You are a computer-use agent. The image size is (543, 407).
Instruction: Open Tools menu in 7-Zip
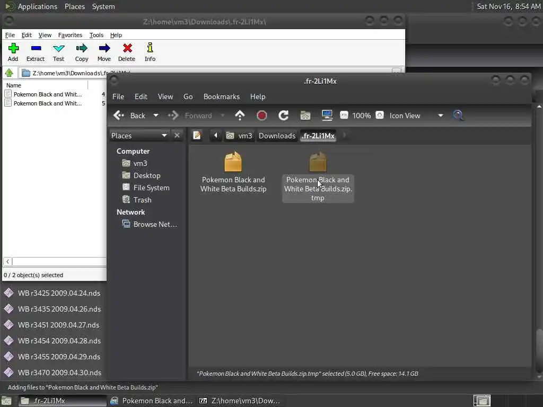[97, 35]
